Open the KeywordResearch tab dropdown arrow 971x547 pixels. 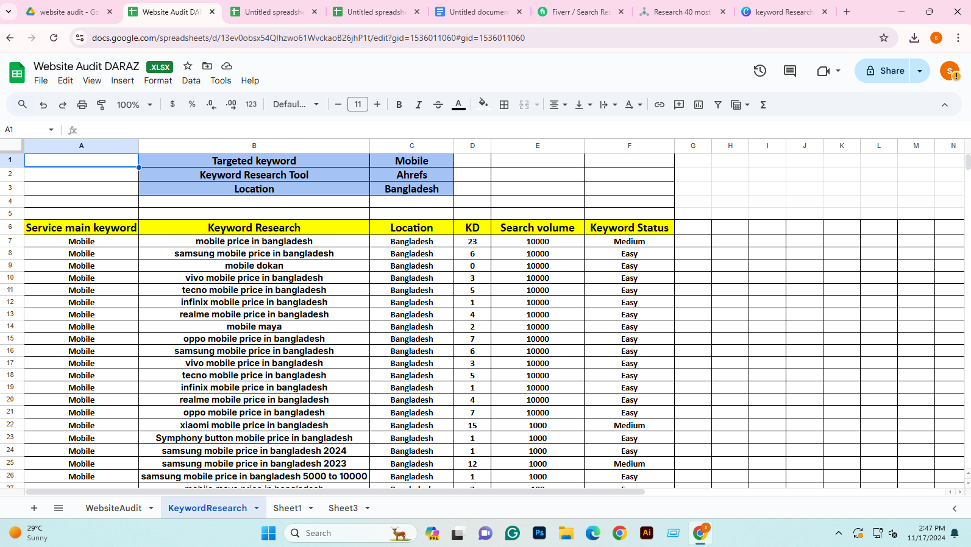tap(257, 508)
